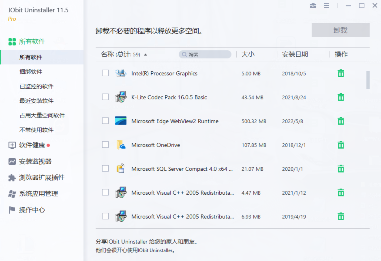Select K-Lite Codec Pack 16.0.5 Basic name
Screen dimensions: 381x261
tap(169, 97)
